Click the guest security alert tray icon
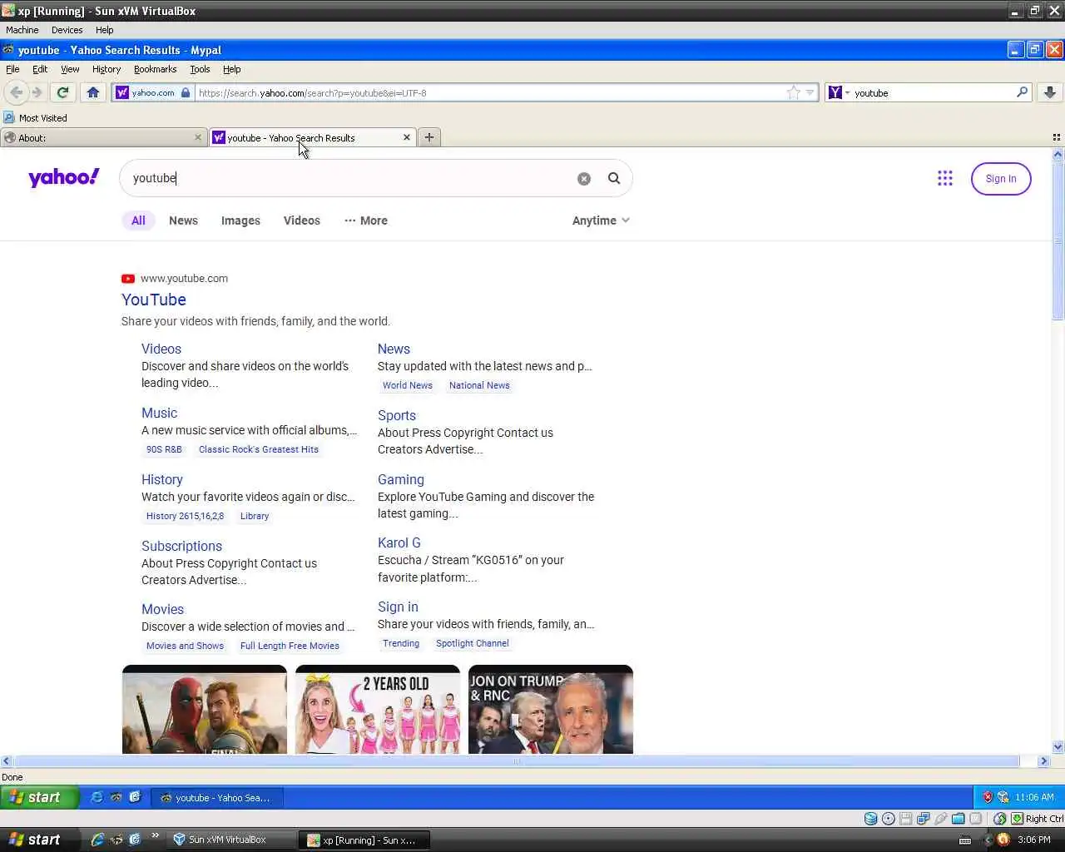Viewport: 1065px width, 852px height. click(988, 797)
